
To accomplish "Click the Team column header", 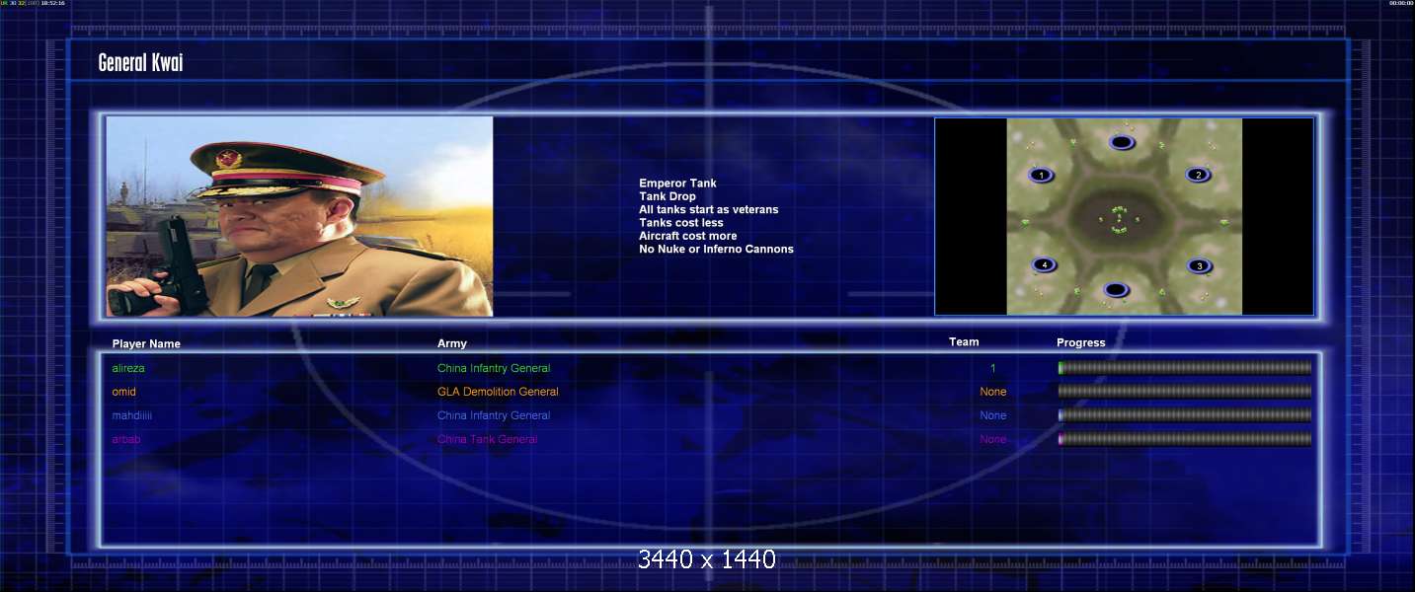I will click(964, 342).
